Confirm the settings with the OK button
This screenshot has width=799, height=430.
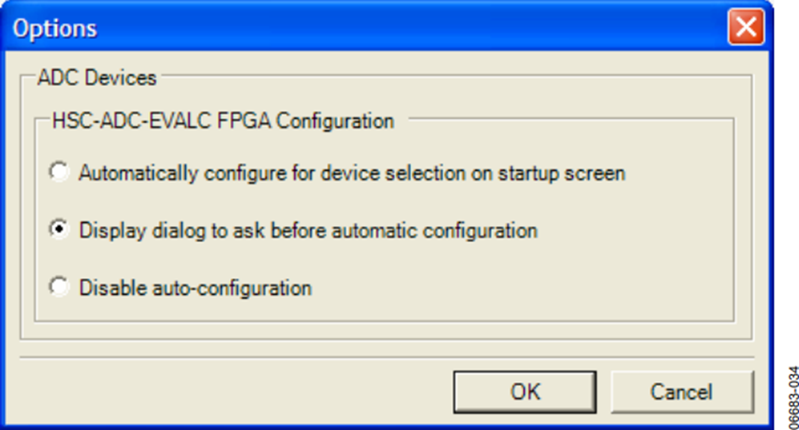pyautogui.click(x=525, y=392)
